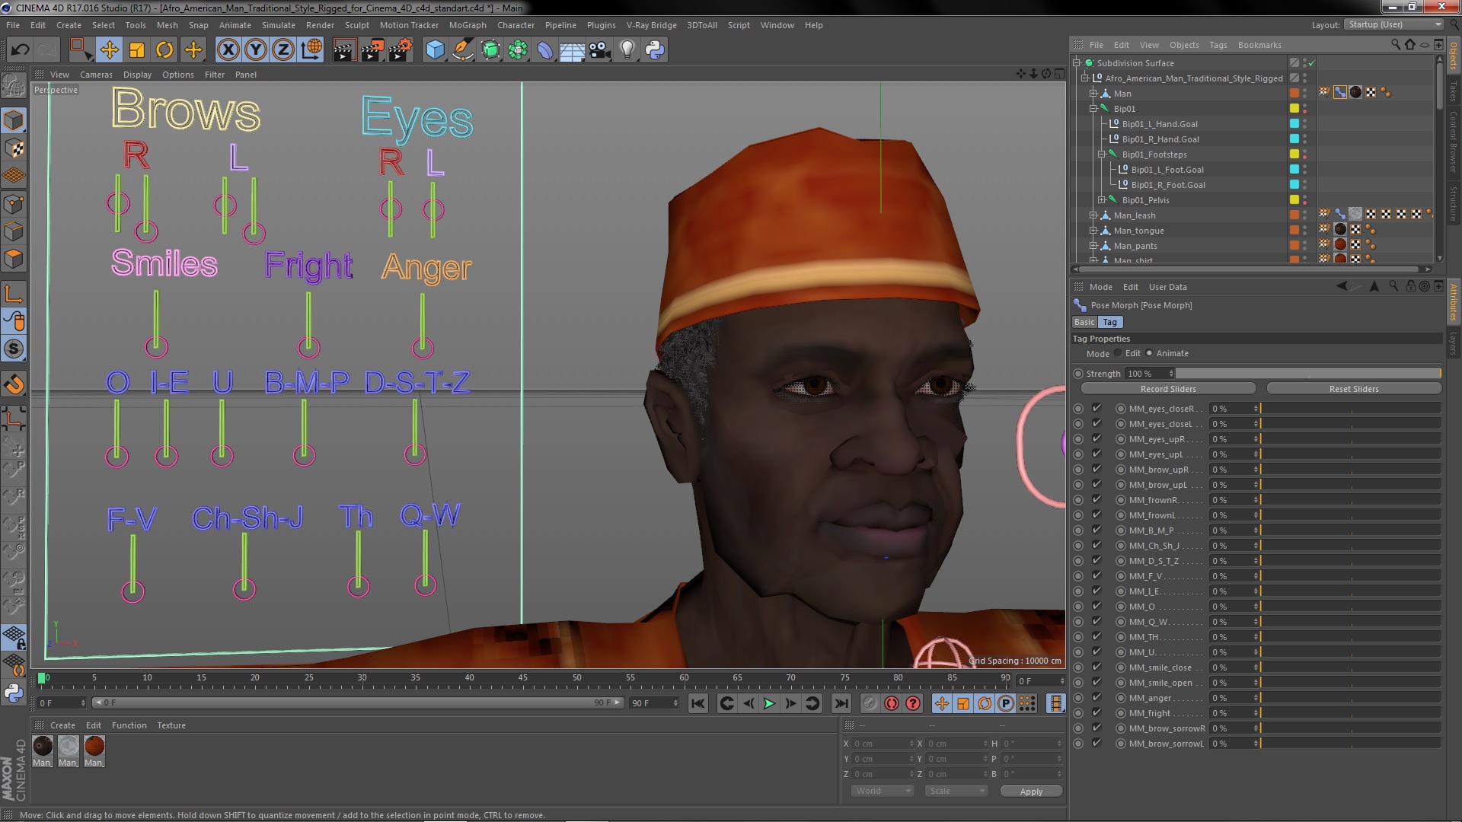Select the Scale tool icon
Image resolution: width=1462 pixels, height=822 pixels.
pos(137,50)
